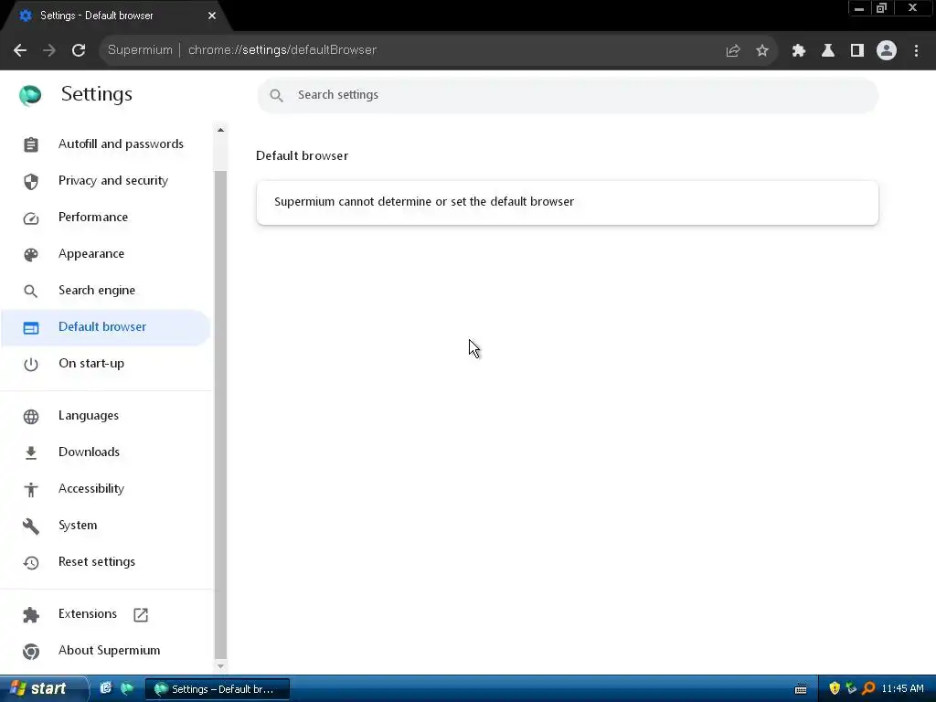The image size is (936, 702).
Task: Click the shield icon beside Privacy
Action: tap(31, 181)
